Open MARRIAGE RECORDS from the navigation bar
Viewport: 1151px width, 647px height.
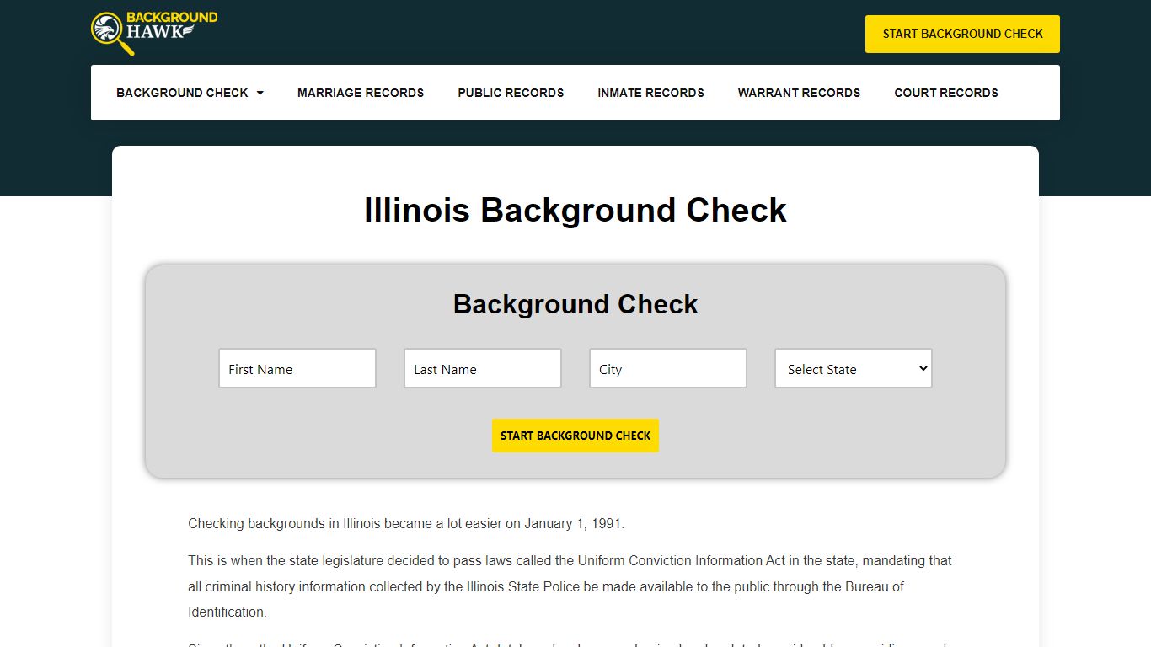point(361,93)
